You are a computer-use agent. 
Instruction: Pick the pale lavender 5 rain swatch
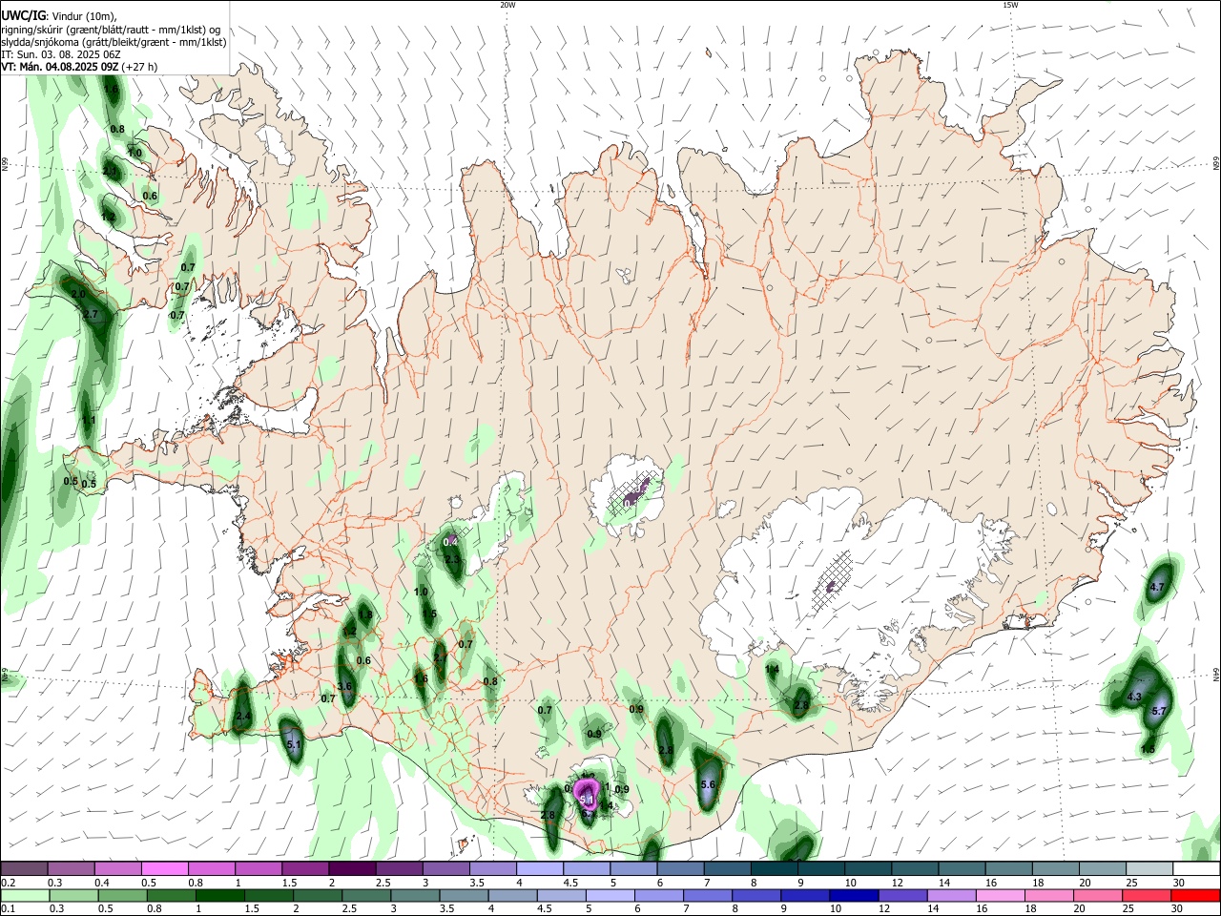click(610, 896)
